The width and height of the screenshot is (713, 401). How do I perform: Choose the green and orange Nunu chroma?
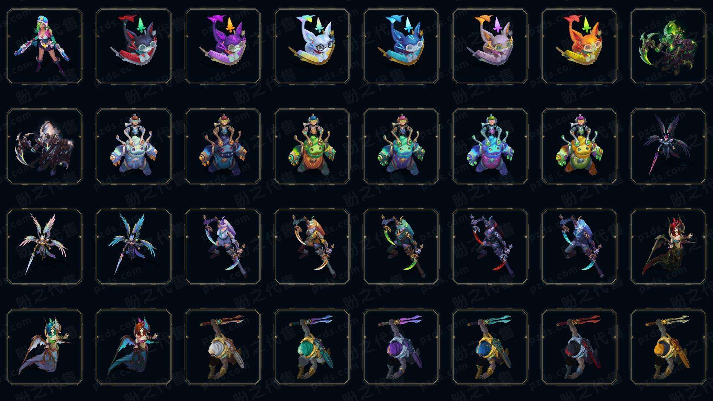click(312, 146)
